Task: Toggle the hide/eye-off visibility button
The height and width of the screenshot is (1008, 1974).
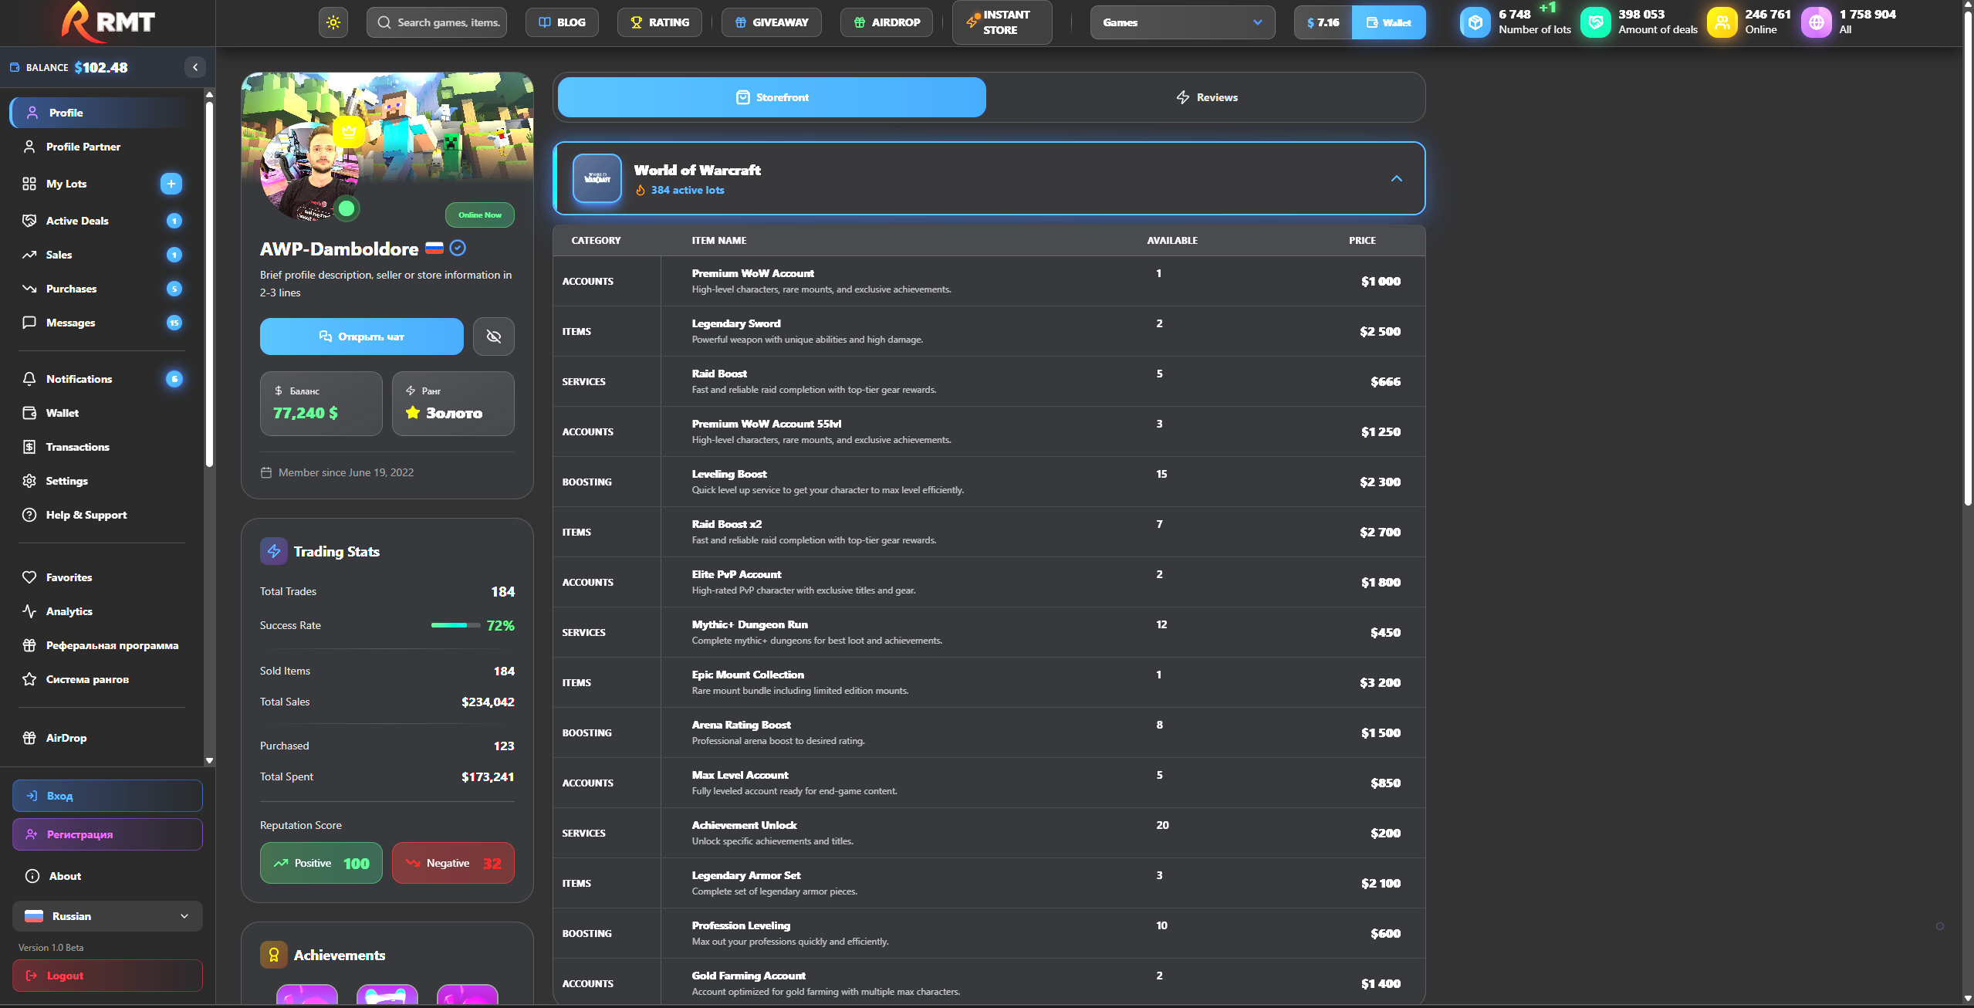Action: (494, 337)
